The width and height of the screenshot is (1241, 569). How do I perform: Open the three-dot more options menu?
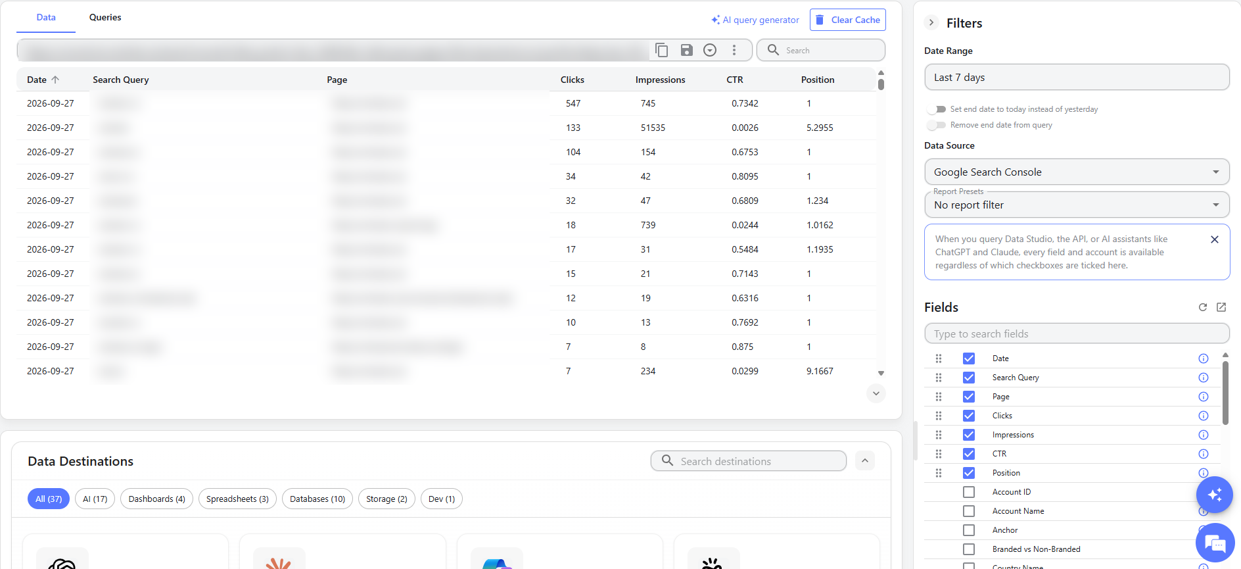tap(734, 50)
